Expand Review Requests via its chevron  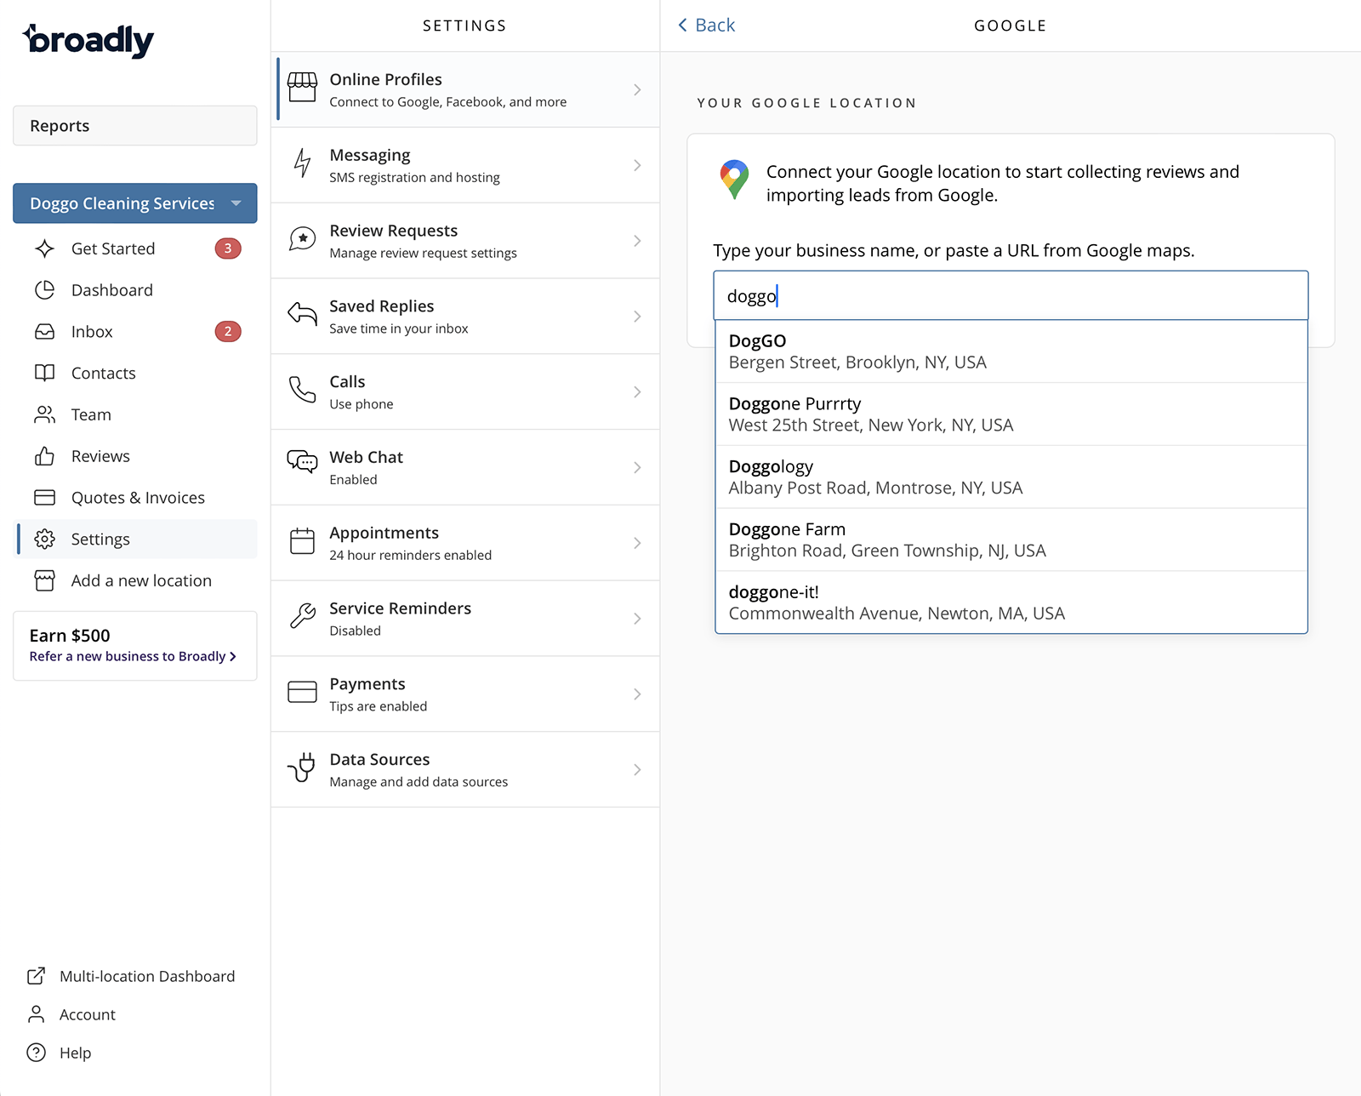pyautogui.click(x=637, y=241)
